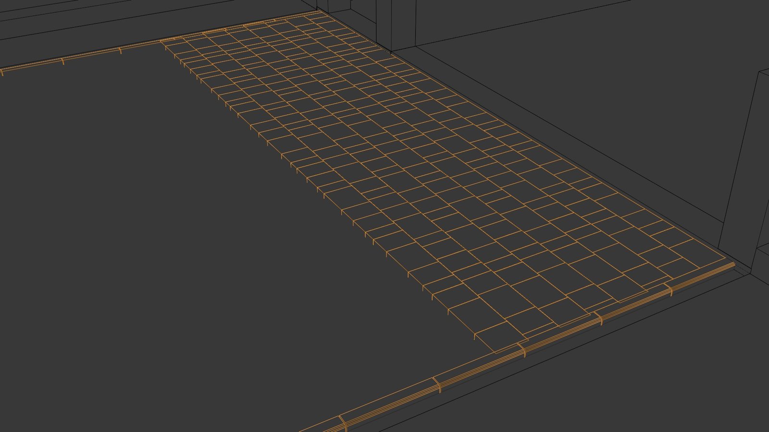Click the tiled paving corner meeting the left border
Image resolution: width=769 pixels, height=432 pixels.
click(161, 43)
